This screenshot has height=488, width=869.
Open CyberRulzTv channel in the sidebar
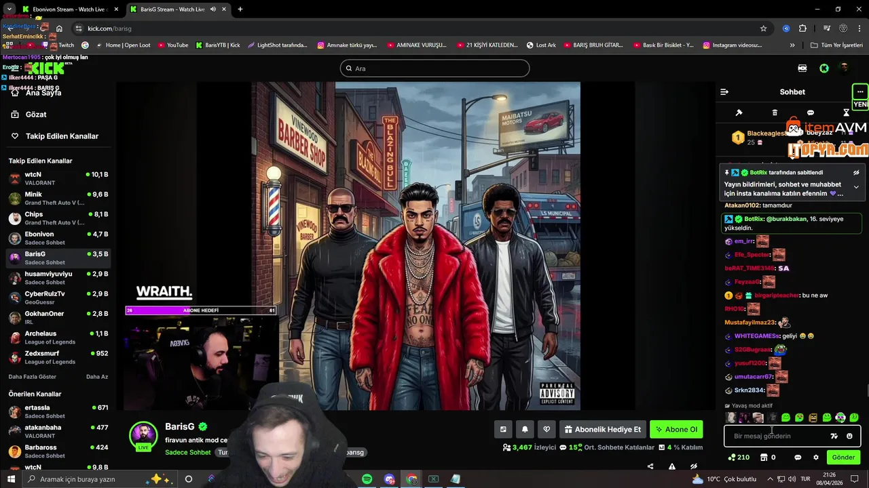(58, 298)
